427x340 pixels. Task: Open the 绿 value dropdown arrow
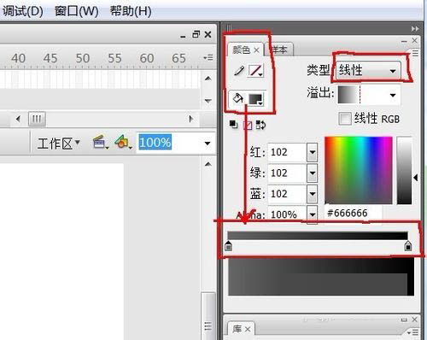coord(313,173)
